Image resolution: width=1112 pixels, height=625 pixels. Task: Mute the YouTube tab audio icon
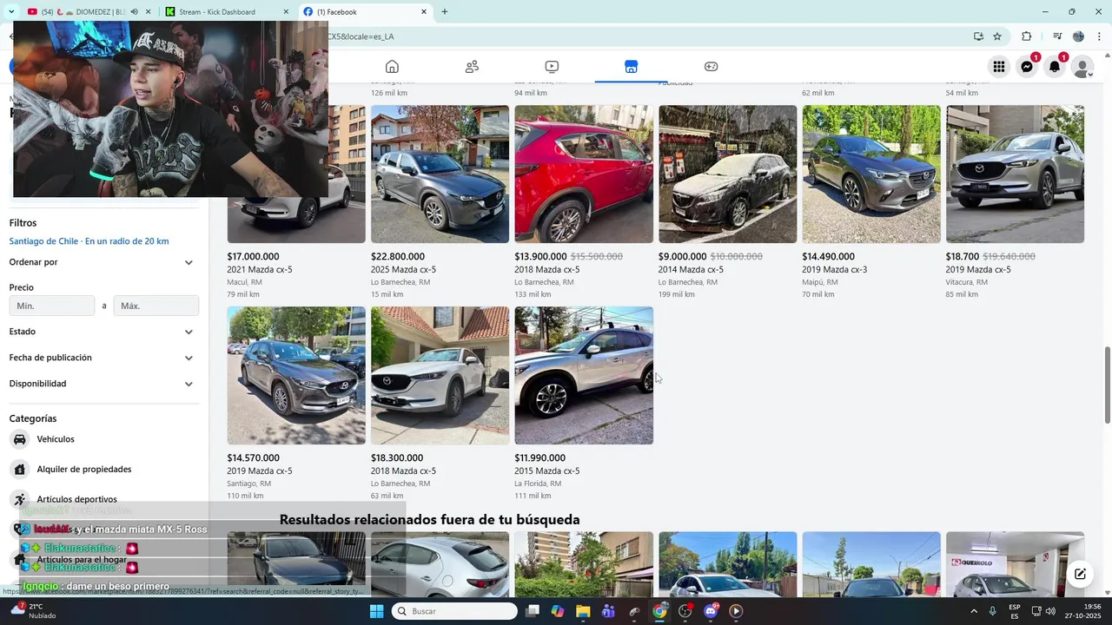pos(134,12)
